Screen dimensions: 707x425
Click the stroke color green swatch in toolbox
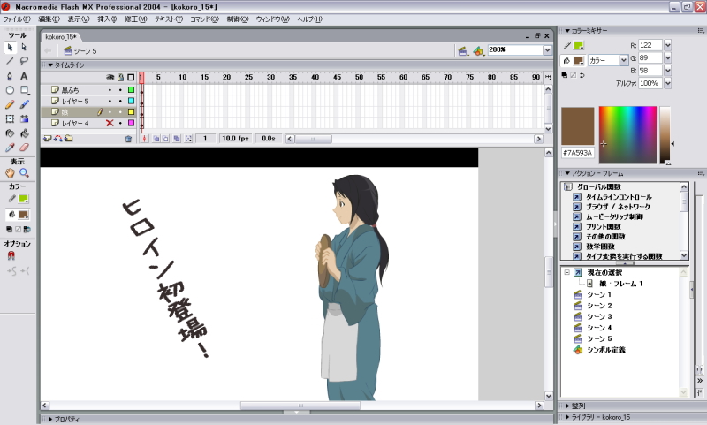[24, 199]
